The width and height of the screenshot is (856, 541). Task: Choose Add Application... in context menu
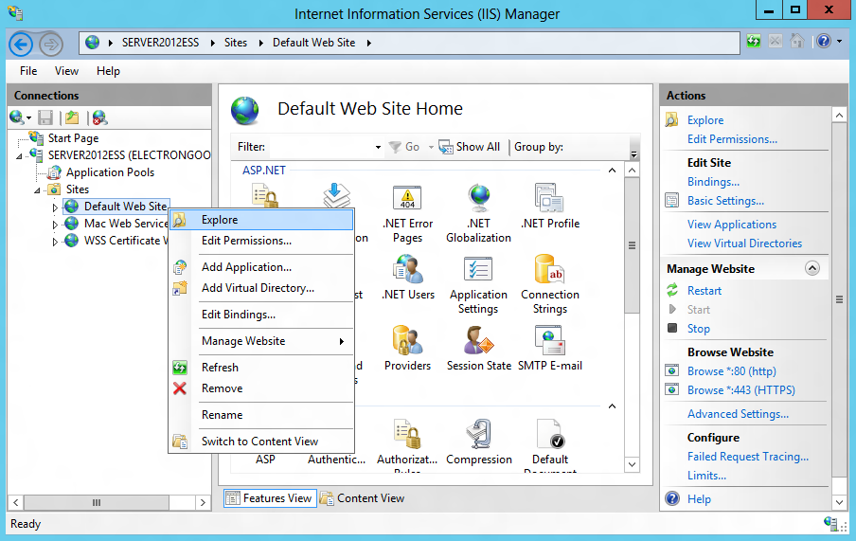click(x=261, y=267)
